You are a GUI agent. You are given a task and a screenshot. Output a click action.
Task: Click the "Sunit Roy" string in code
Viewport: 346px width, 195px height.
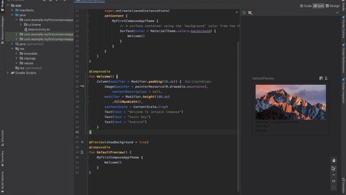tap(138, 117)
